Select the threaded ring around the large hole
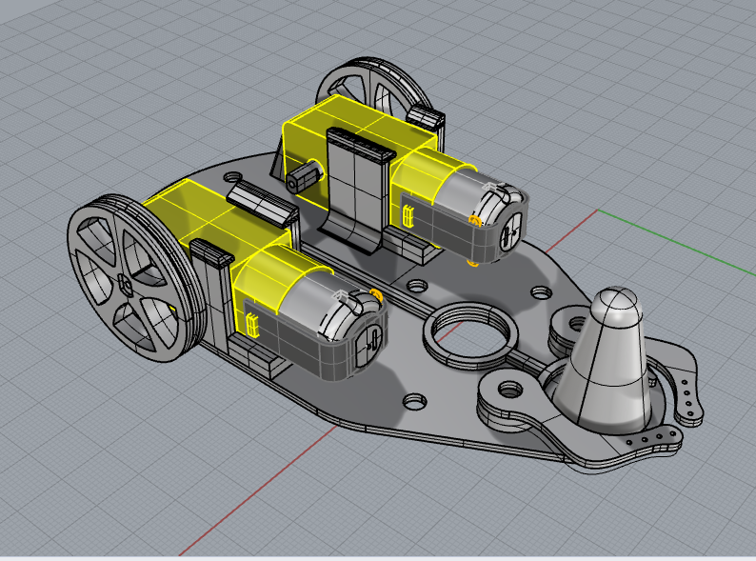This screenshot has height=561, width=756. pos(470,335)
